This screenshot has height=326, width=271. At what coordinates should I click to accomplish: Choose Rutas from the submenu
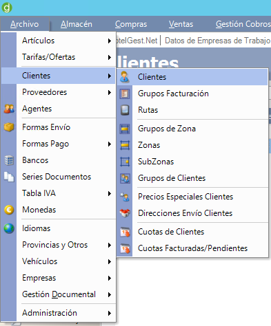(x=192, y=110)
